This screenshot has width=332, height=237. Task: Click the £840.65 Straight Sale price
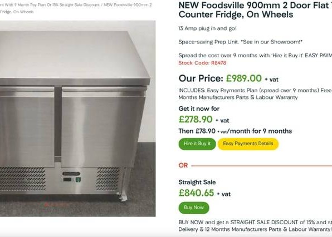(196, 193)
